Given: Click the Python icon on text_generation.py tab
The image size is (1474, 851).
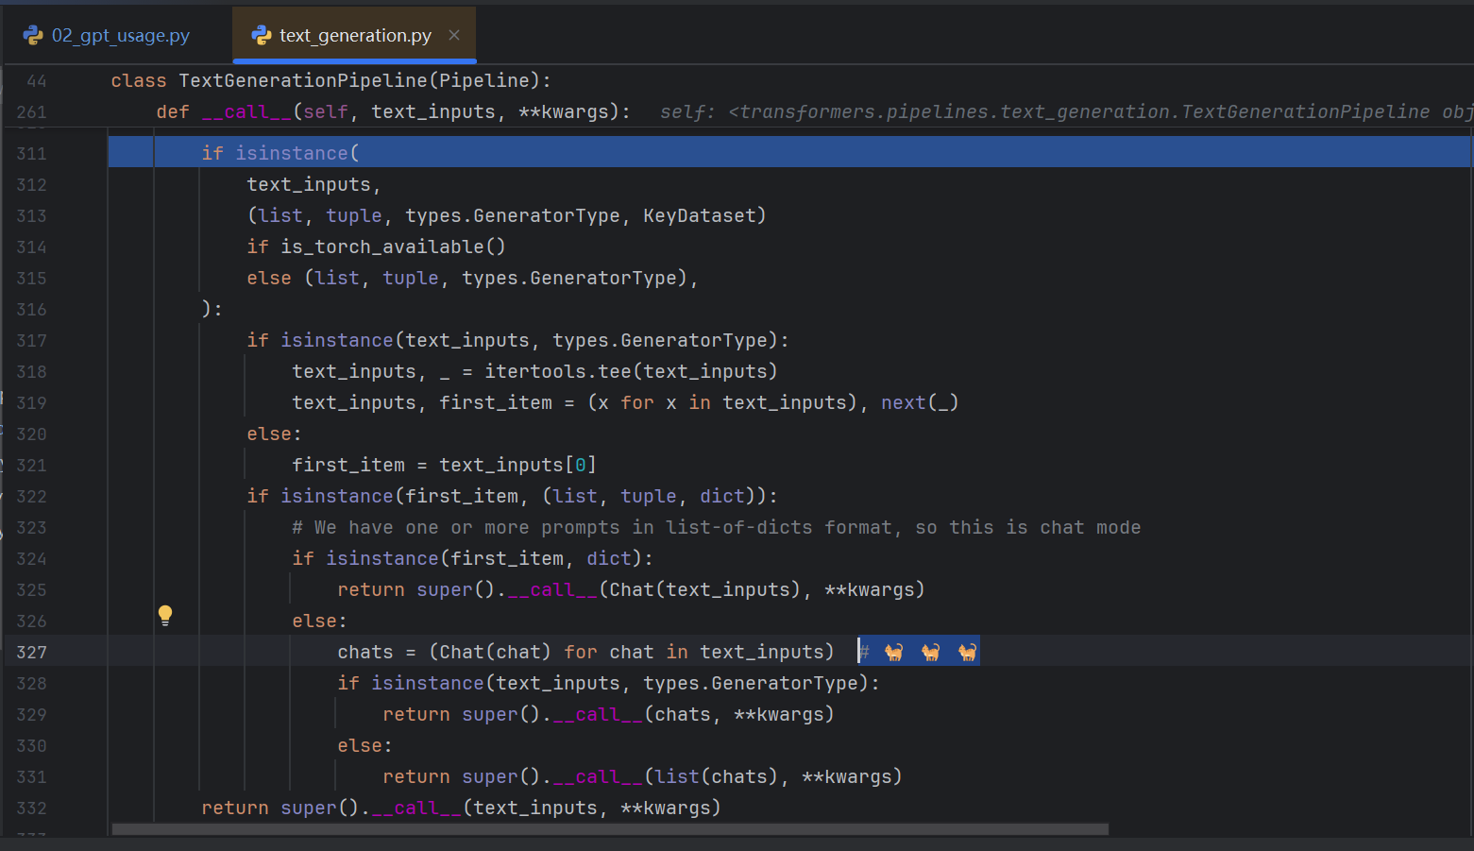Looking at the screenshot, I should tap(262, 35).
